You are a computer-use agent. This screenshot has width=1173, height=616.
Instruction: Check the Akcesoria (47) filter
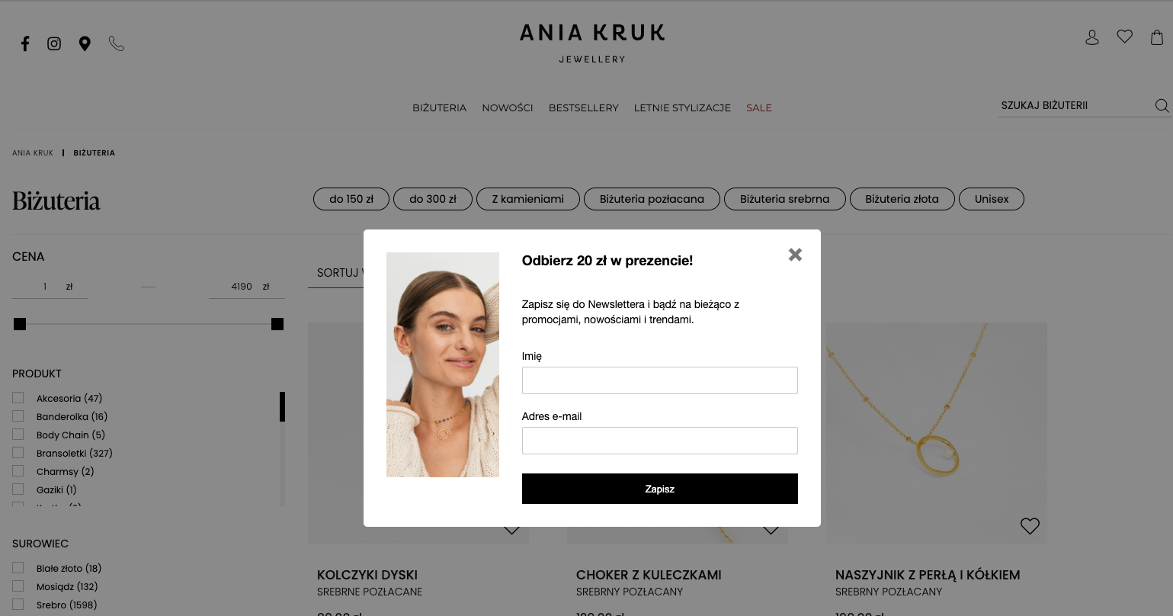[x=18, y=398]
